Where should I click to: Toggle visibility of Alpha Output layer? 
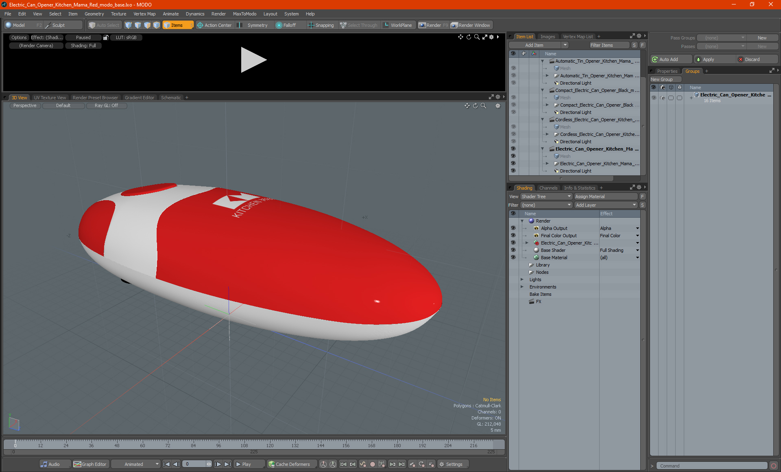513,228
